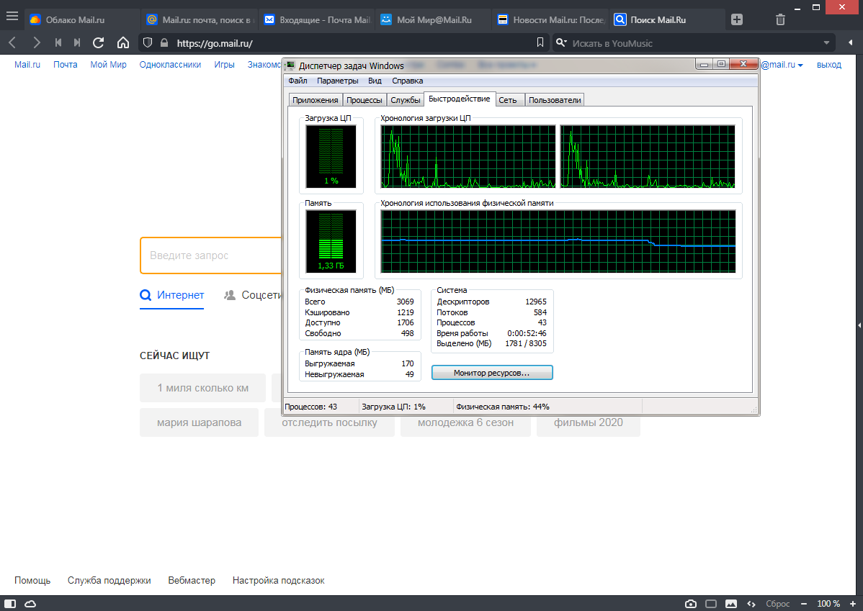Click the выход logout link
The image size is (863, 611).
coord(829,64)
